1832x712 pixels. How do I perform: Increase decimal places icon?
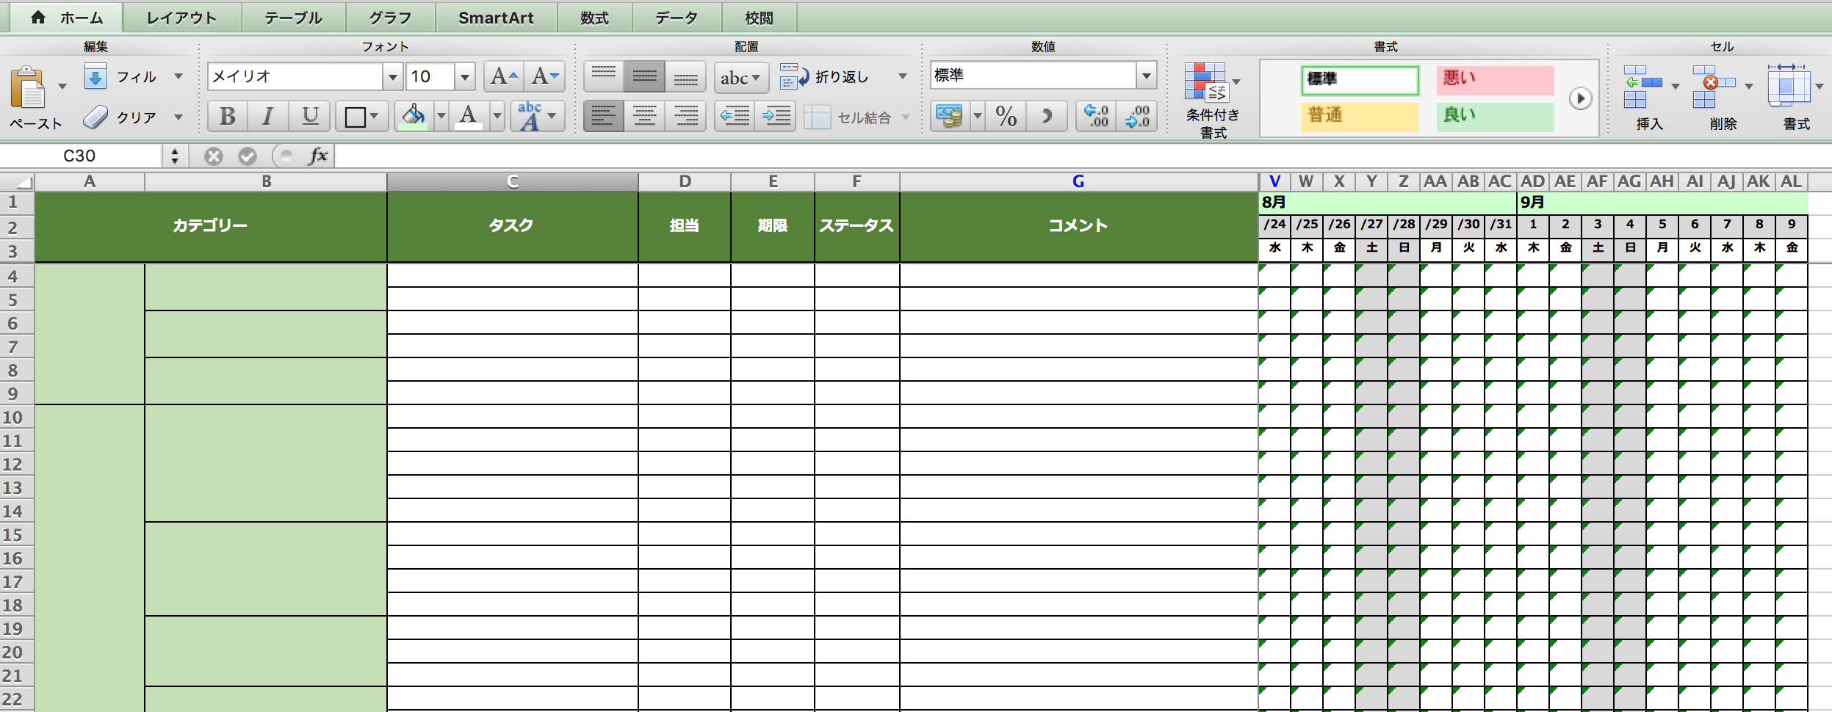pyautogui.click(x=1097, y=116)
